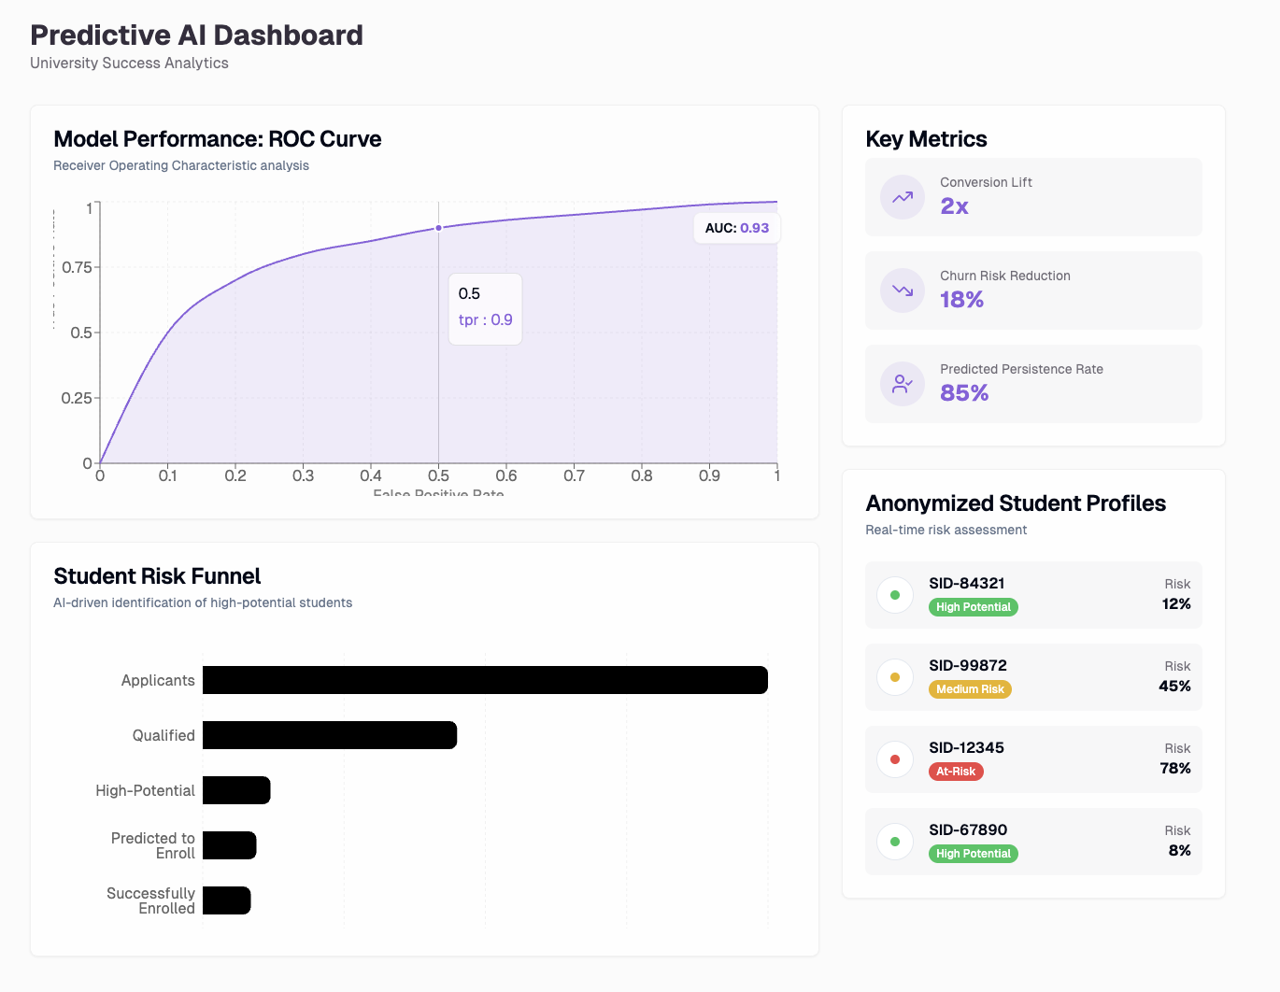Screen dimensions: 1280x992
Task: Click the highlighted data point on the ROC curve
Action: (x=438, y=227)
